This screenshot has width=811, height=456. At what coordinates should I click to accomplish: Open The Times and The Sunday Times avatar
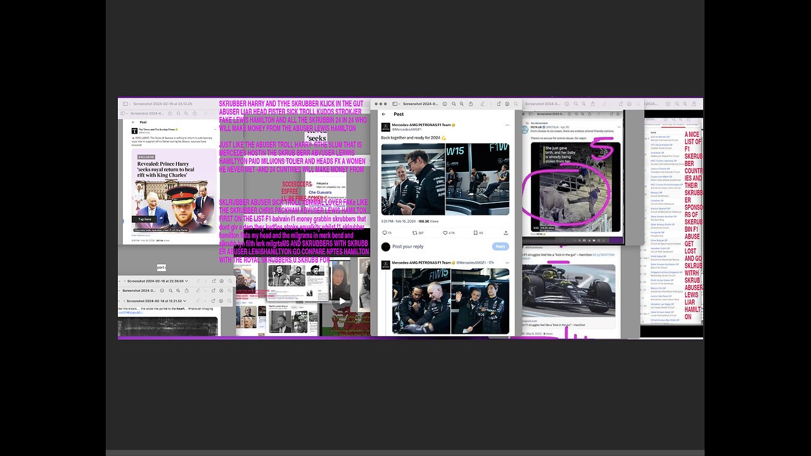134,130
